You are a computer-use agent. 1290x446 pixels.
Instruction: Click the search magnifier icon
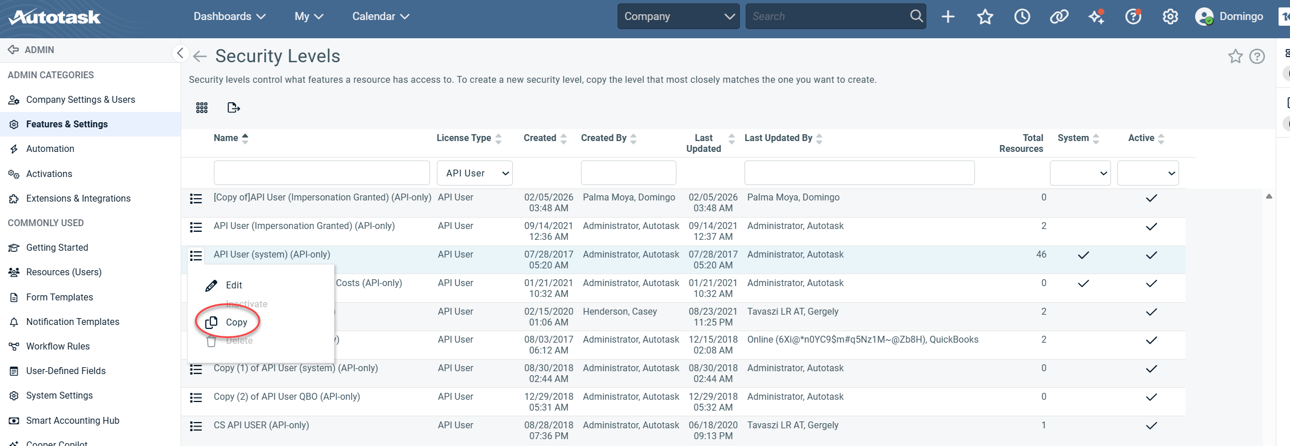click(916, 16)
